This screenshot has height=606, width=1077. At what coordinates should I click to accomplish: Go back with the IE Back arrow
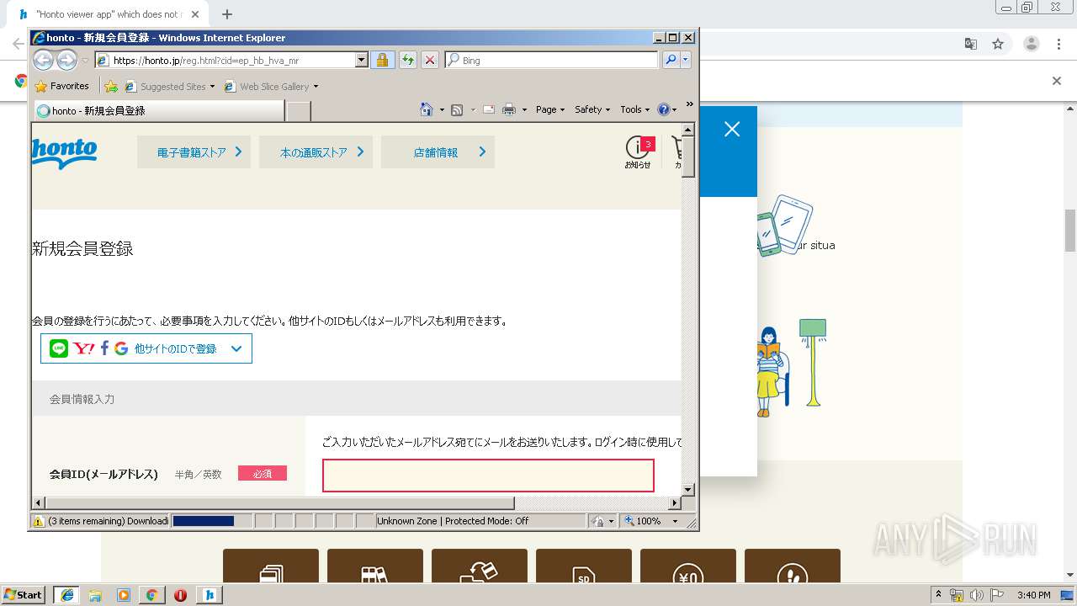[x=43, y=60]
